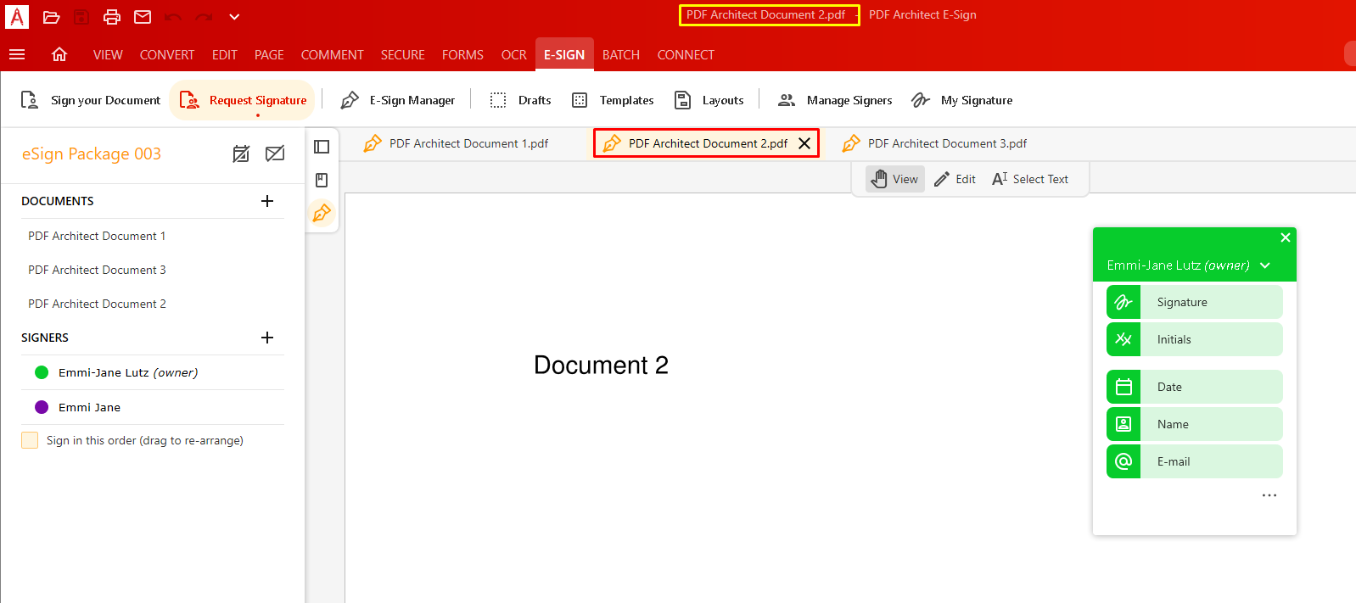Select the Edit pencil tool
Screen dimensions: 1356x603
click(955, 179)
